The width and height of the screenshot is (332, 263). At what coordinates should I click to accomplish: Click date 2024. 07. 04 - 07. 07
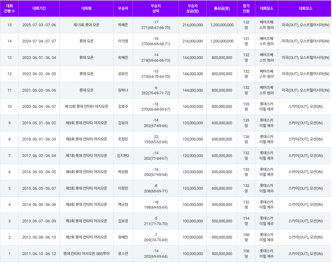[x=39, y=41]
